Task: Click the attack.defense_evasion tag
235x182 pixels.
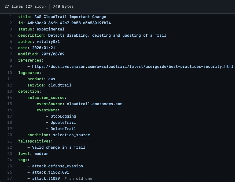Action: 57,166
